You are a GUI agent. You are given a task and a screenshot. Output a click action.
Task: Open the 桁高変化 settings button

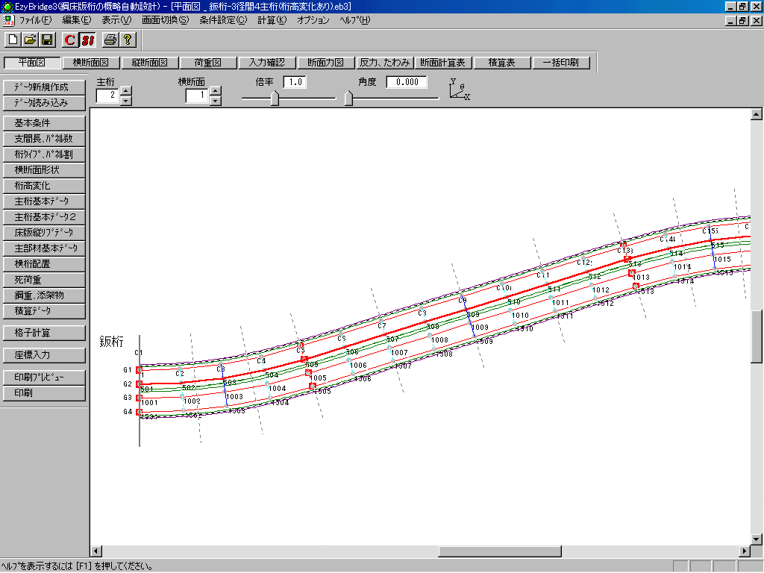point(44,186)
